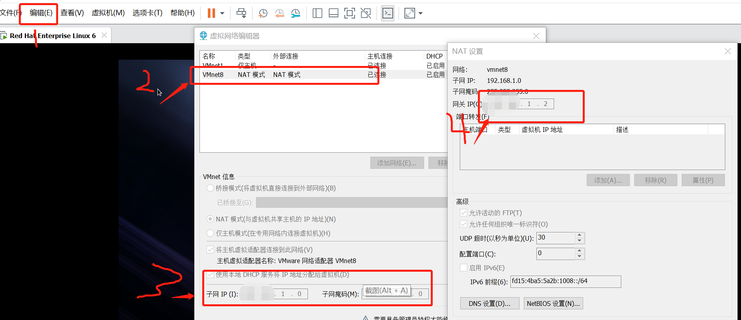The width and height of the screenshot is (741, 320).
Task: Select the NAT 模式 radio button
Action: (210, 219)
